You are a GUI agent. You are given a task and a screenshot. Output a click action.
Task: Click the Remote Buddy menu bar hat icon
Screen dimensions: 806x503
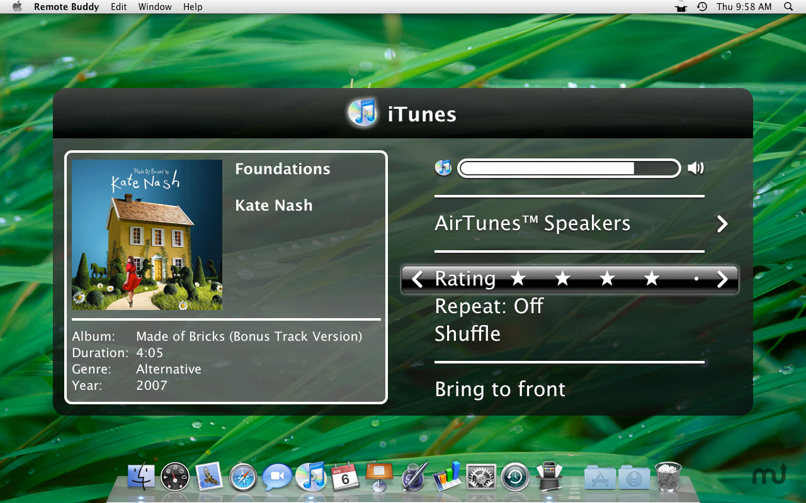(681, 7)
